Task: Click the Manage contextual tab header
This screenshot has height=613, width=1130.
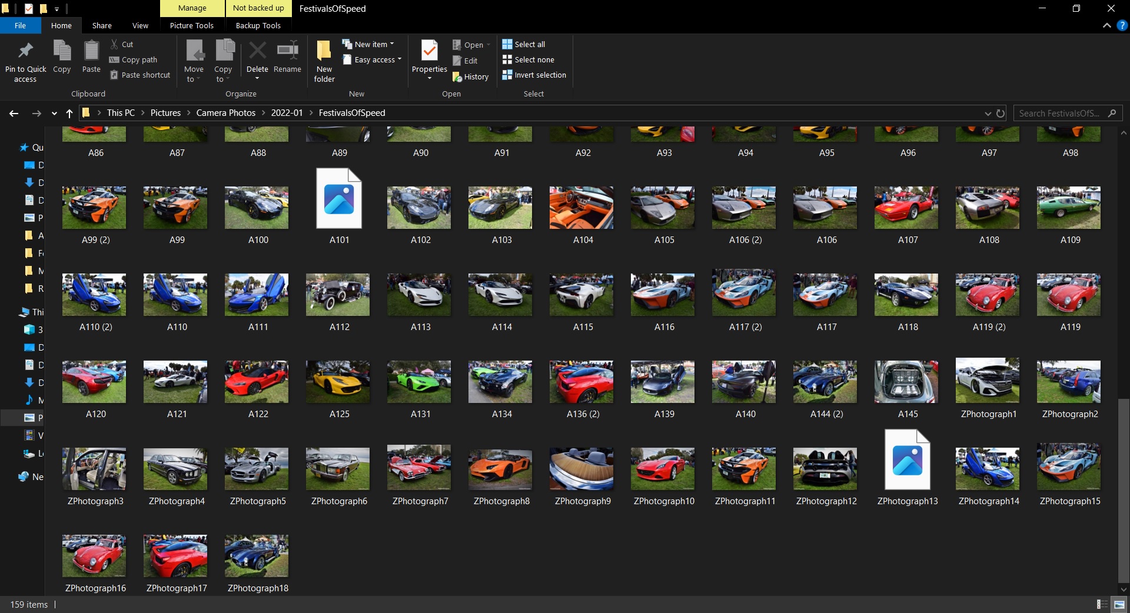Action: [192, 8]
